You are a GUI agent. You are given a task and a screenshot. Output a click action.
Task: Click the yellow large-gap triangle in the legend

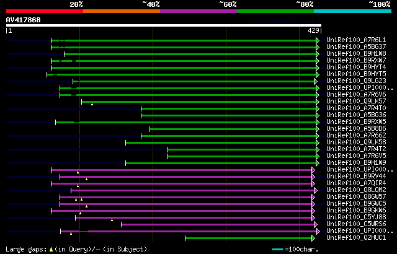tap(51, 250)
